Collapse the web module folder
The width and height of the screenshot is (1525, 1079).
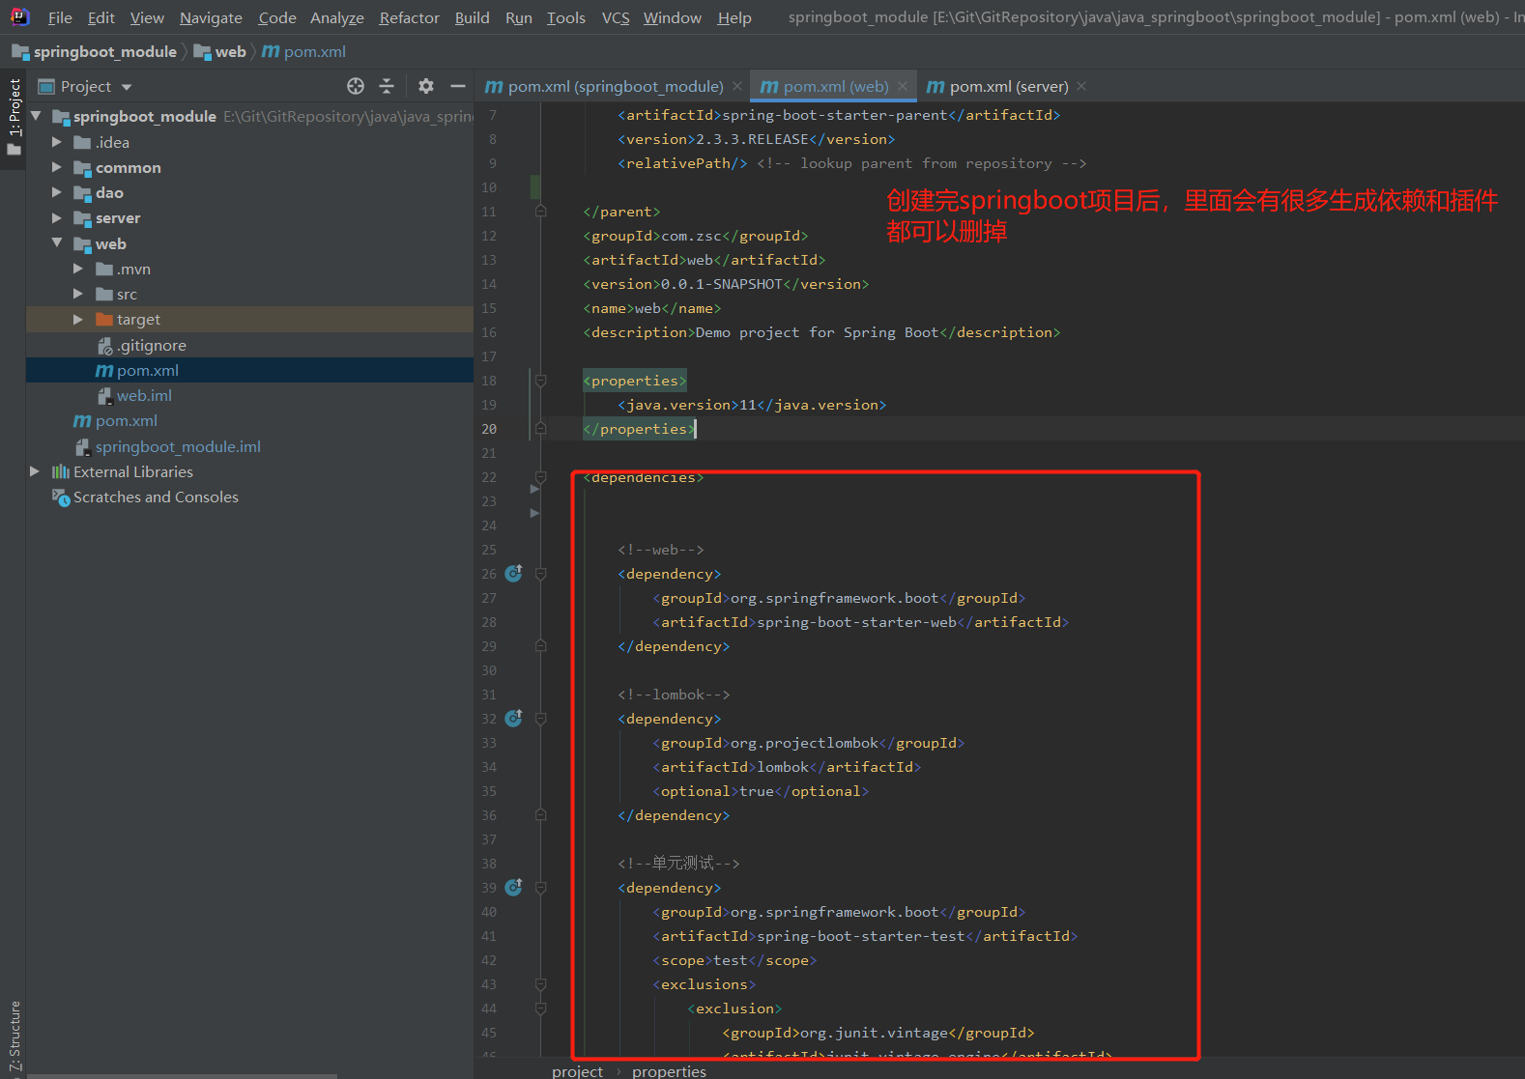(x=57, y=243)
